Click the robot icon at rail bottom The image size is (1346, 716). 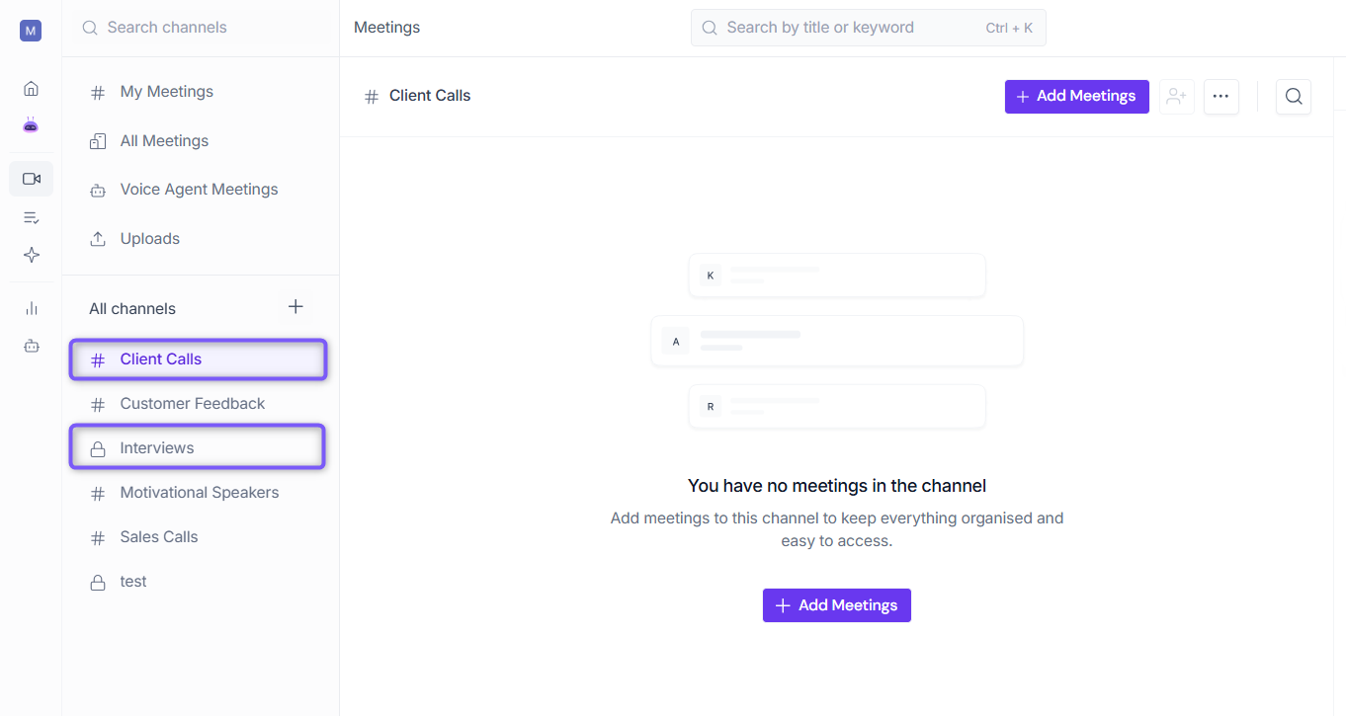coord(32,346)
